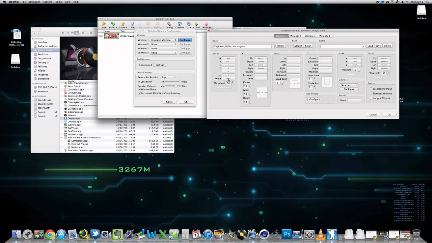Click Configure for Wiimote 1
Screen dimensions: 432x243
[x=185, y=40]
